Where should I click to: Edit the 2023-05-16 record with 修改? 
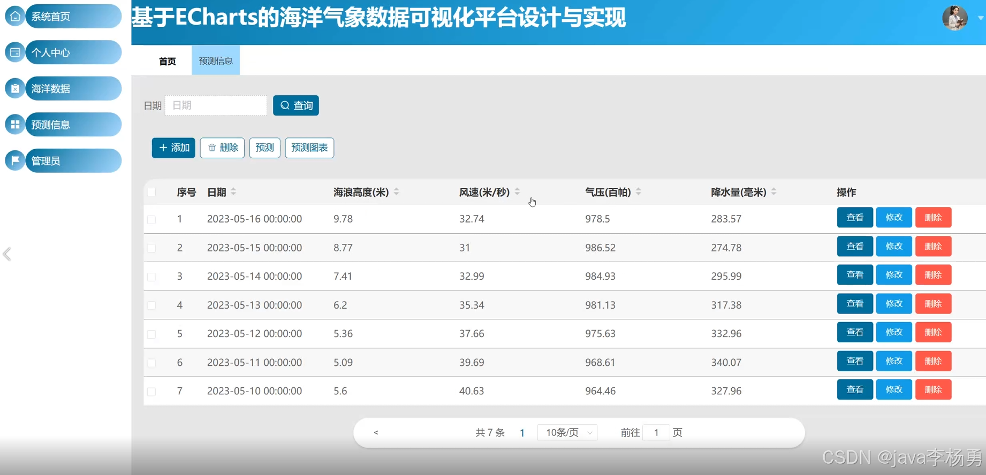894,218
